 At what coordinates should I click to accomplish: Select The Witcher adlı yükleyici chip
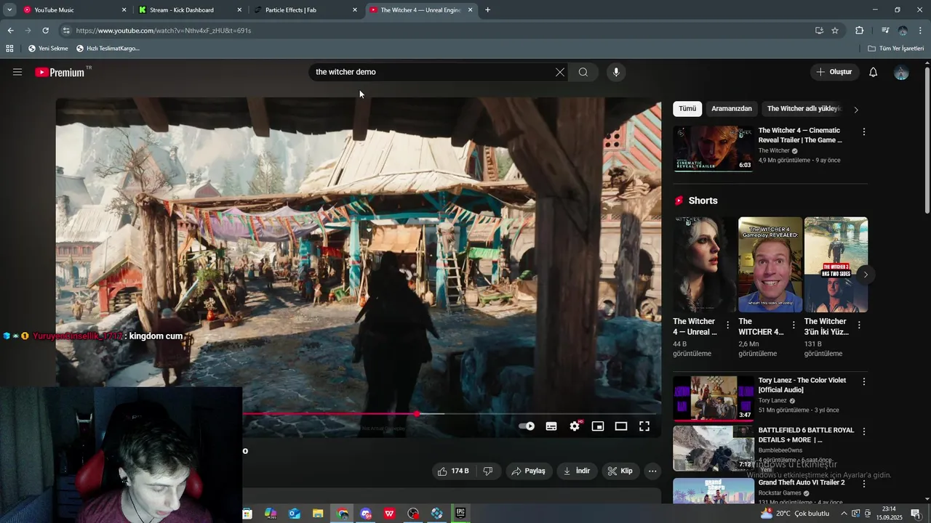(x=803, y=109)
